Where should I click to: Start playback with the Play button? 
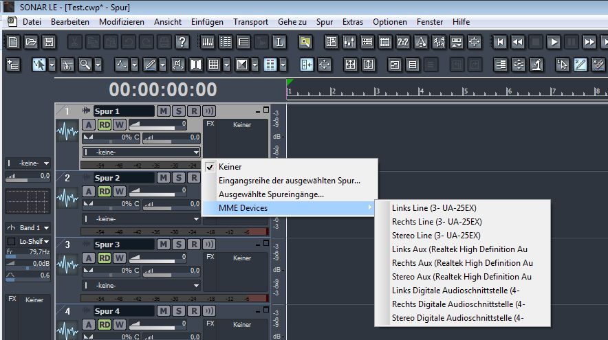[x=554, y=42]
